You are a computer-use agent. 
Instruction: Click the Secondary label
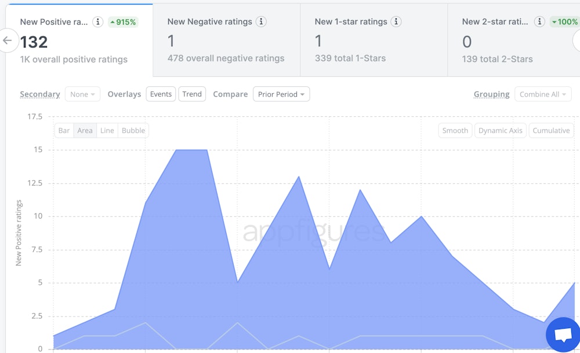pos(40,94)
